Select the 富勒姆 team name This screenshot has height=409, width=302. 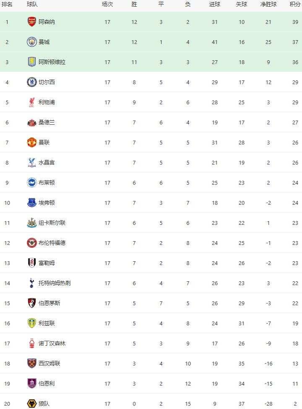[x=47, y=263]
